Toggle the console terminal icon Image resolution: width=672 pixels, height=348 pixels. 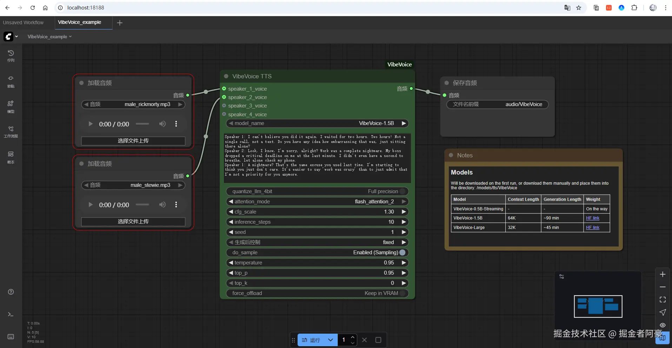pyautogui.click(x=11, y=314)
